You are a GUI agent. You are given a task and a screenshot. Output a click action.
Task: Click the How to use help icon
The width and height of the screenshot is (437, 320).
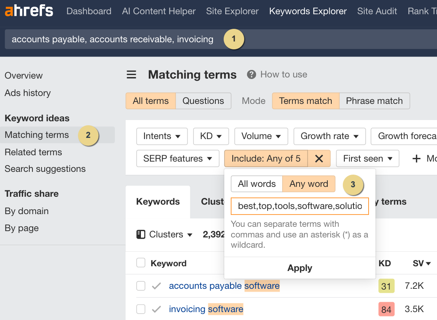251,74
